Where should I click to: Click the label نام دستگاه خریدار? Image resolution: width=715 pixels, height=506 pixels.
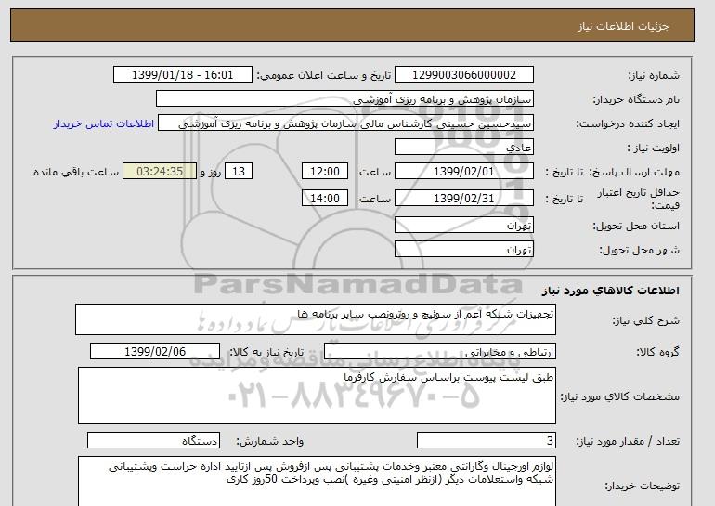tap(636, 99)
